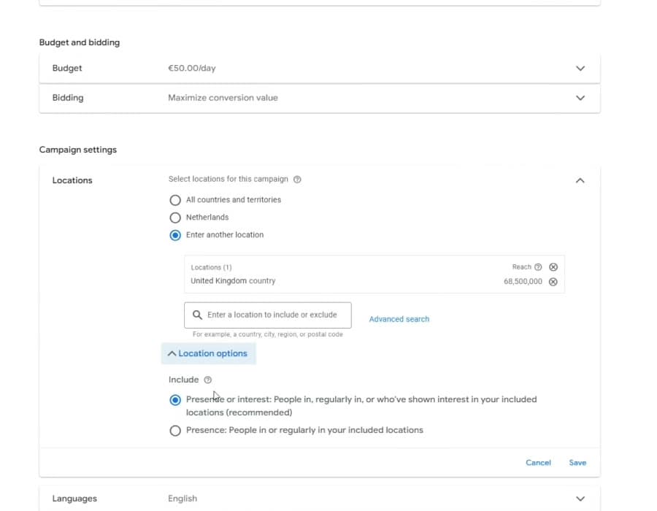Viewport: 657px width, 511px height.
Task: Select the Netherlands radio option
Action: click(175, 218)
